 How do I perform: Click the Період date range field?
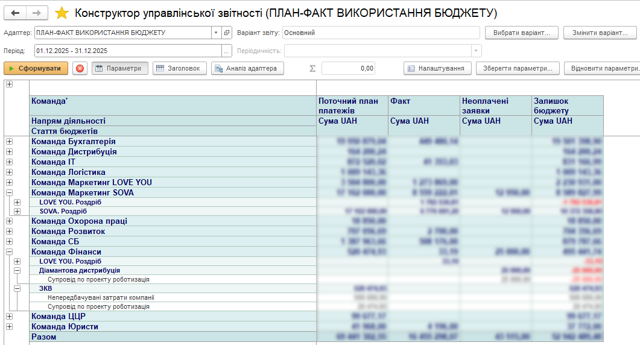coord(128,51)
